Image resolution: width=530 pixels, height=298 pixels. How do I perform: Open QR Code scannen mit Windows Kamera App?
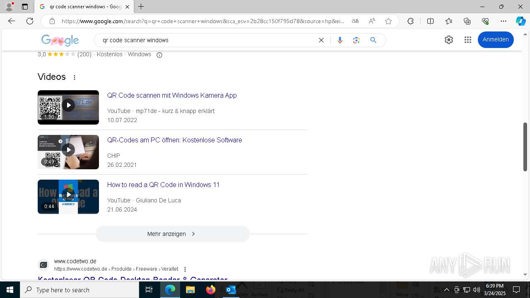pos(172,95)
